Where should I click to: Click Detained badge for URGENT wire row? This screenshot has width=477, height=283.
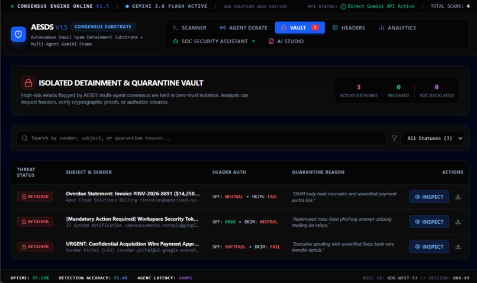(35, 246)
